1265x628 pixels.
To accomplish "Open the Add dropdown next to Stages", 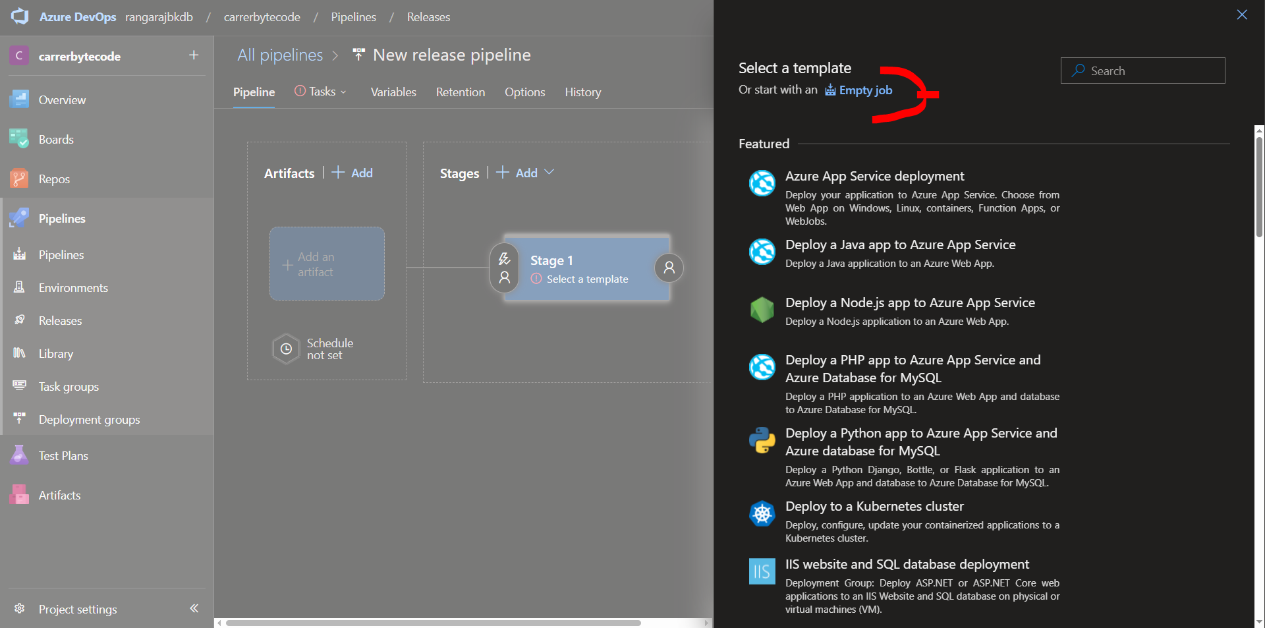I will [550, 173].
